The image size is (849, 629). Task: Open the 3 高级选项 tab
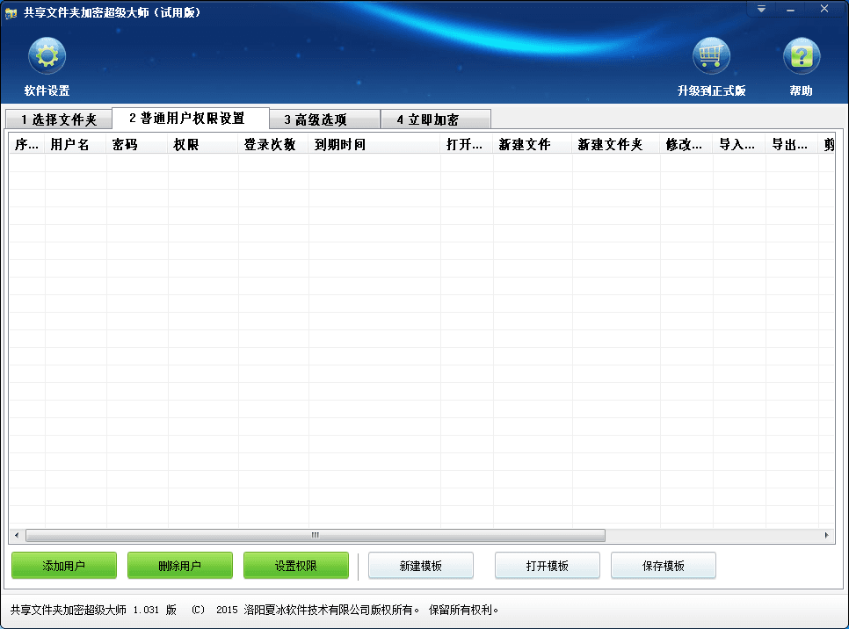pyautogui.click(x=324, y=119)
